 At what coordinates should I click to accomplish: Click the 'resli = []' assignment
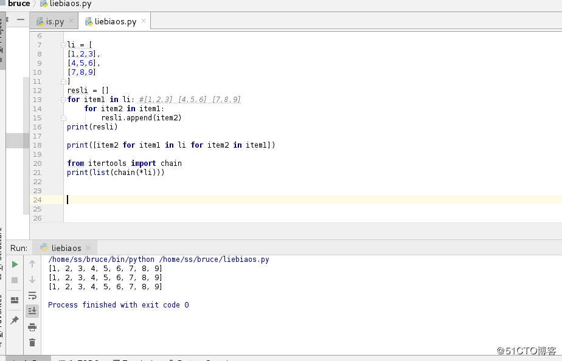88,90
